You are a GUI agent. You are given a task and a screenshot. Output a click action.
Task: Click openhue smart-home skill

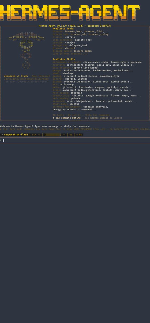point(74,104)
